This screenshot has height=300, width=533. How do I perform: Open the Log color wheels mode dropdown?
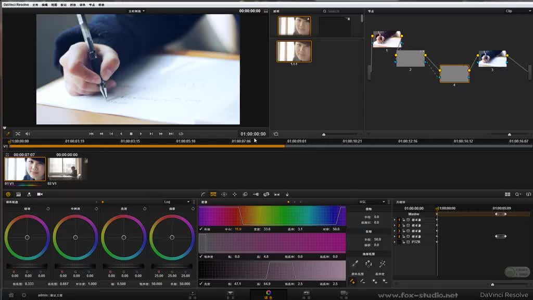tap(175, 202)
